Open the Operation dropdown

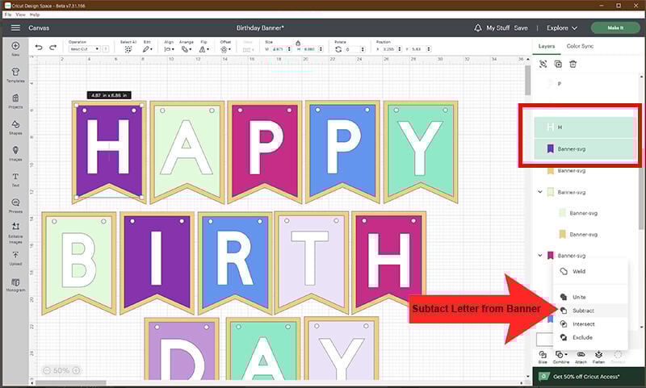tap(85, 49)
